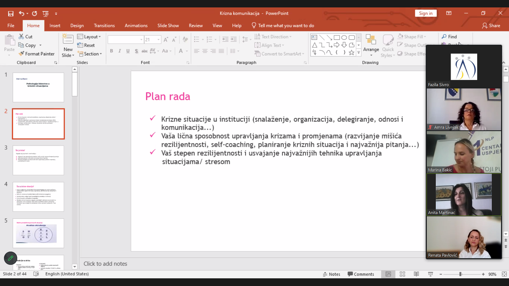Start slideshow from beginning icon in quick access
The width and height of the screenshot is (509, 286).
46,14
